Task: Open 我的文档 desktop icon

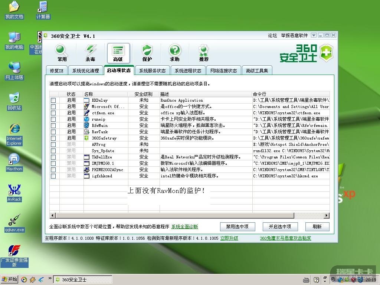Action: tap(14, 10)
